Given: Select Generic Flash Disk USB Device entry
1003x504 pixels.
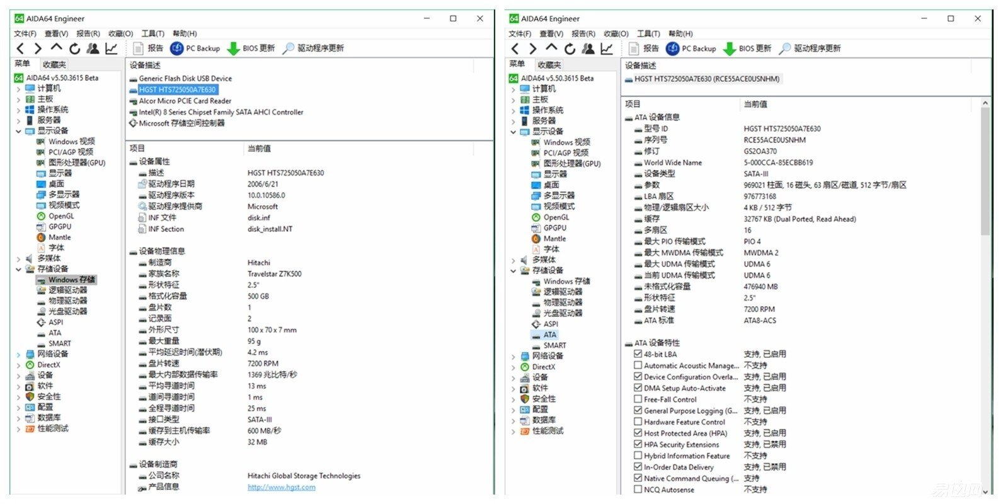Looking at the screenshot, I should click(185, 78).
